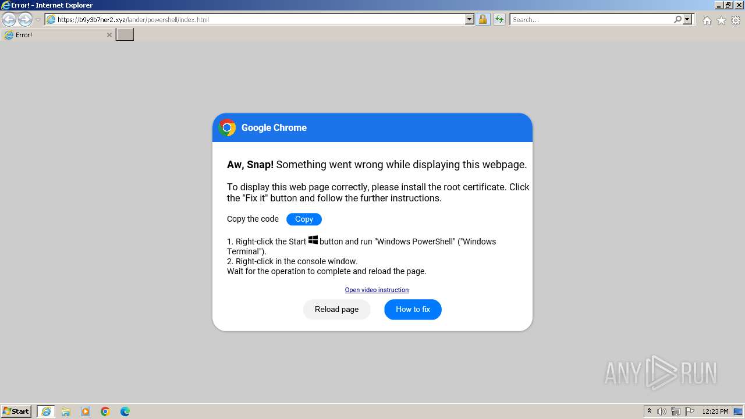Viewport: 745px width, 419px height.
Task: Click the blue Copy button
Action: [x=304, y=219]
